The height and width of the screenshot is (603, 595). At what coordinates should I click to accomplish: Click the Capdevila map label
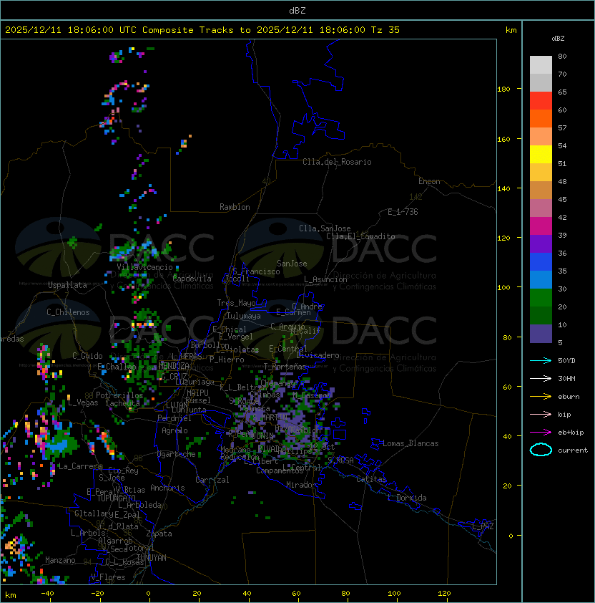192,279
